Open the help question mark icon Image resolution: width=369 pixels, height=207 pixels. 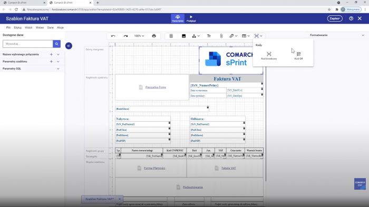coord(351,18)
